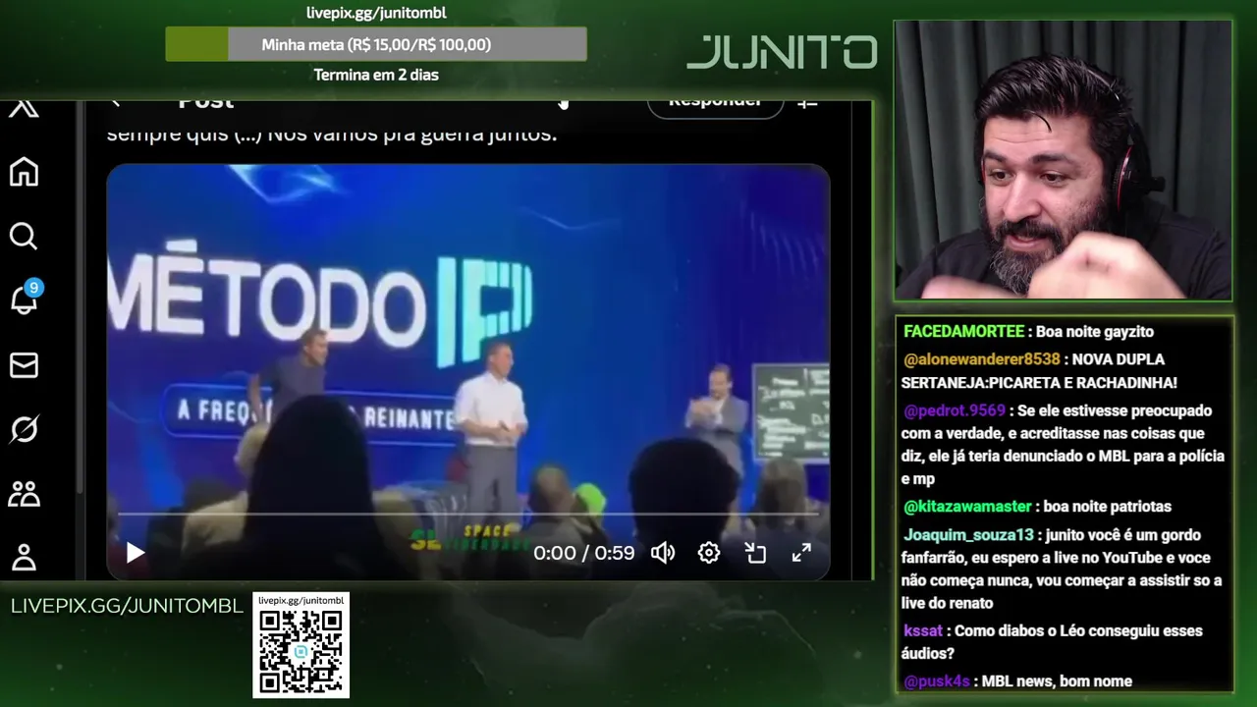Click the 0:00 / 0:59 video timestamp
This screenshot has width=1257, height=707.
click(x=583, y=553)
